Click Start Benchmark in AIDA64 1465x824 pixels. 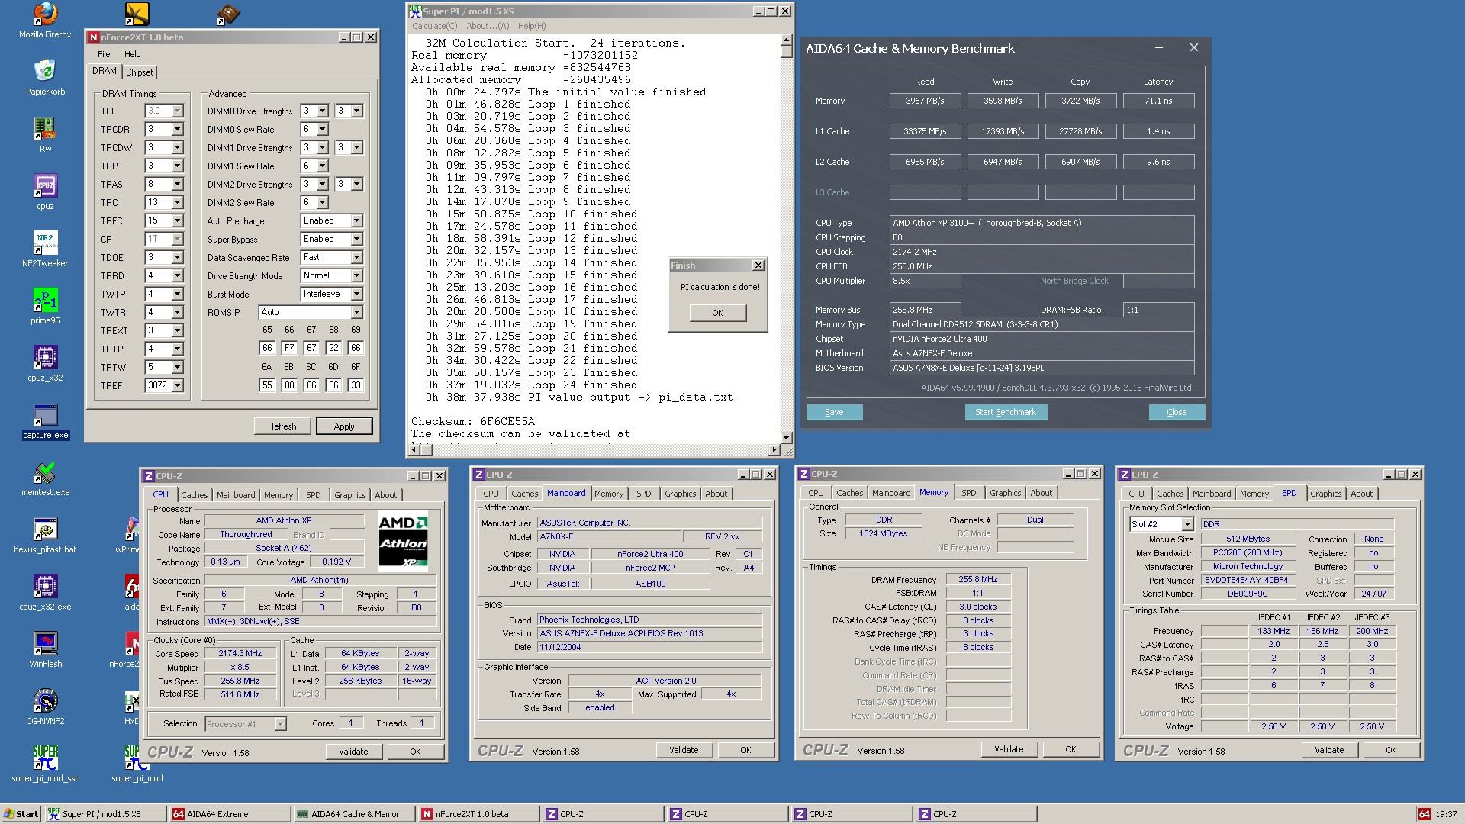1006,412
